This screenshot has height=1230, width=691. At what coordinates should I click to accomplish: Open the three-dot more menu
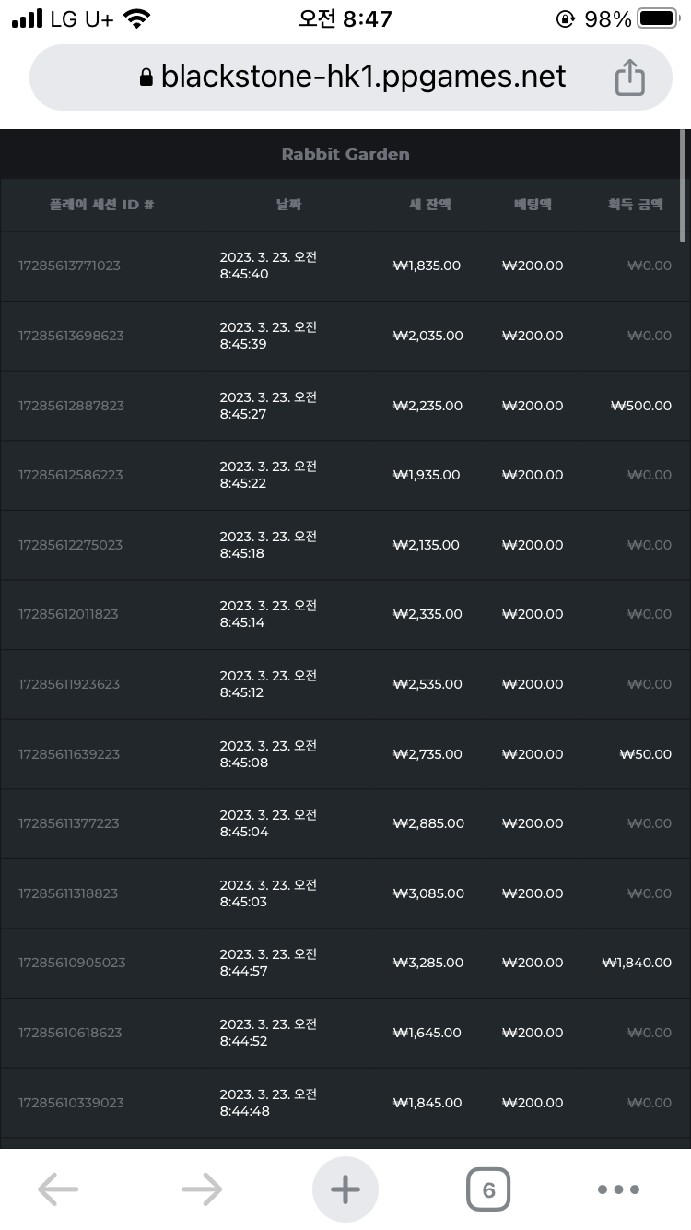[618, 1189]
